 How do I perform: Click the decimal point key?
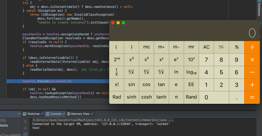pyautogui.click(x=237, y=97)
